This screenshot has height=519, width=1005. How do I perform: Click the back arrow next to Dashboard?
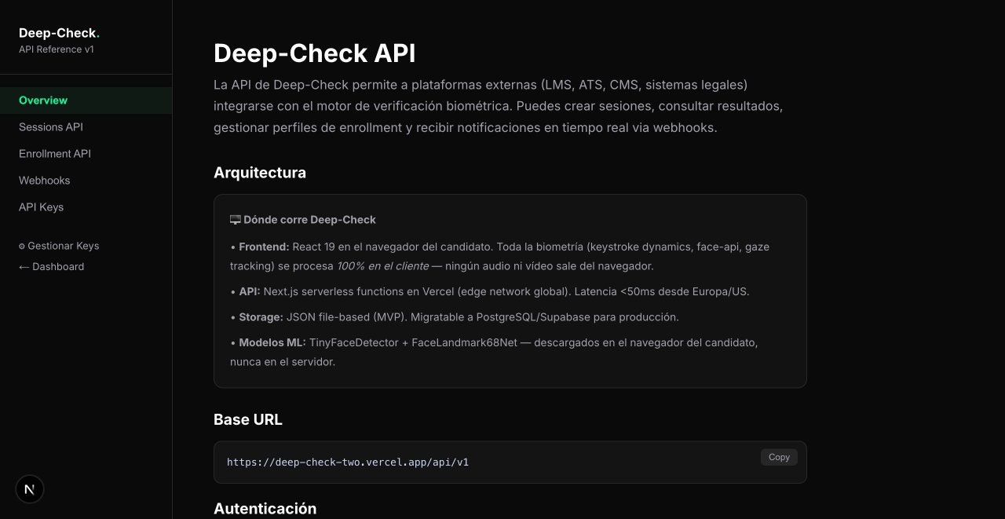pyautogui.click(x=24, y=266)
